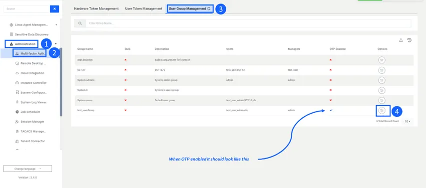Viewport: 426px width, 188px height.
Task: Click SMS X mark for SCT-27
Action: (125, 70)
